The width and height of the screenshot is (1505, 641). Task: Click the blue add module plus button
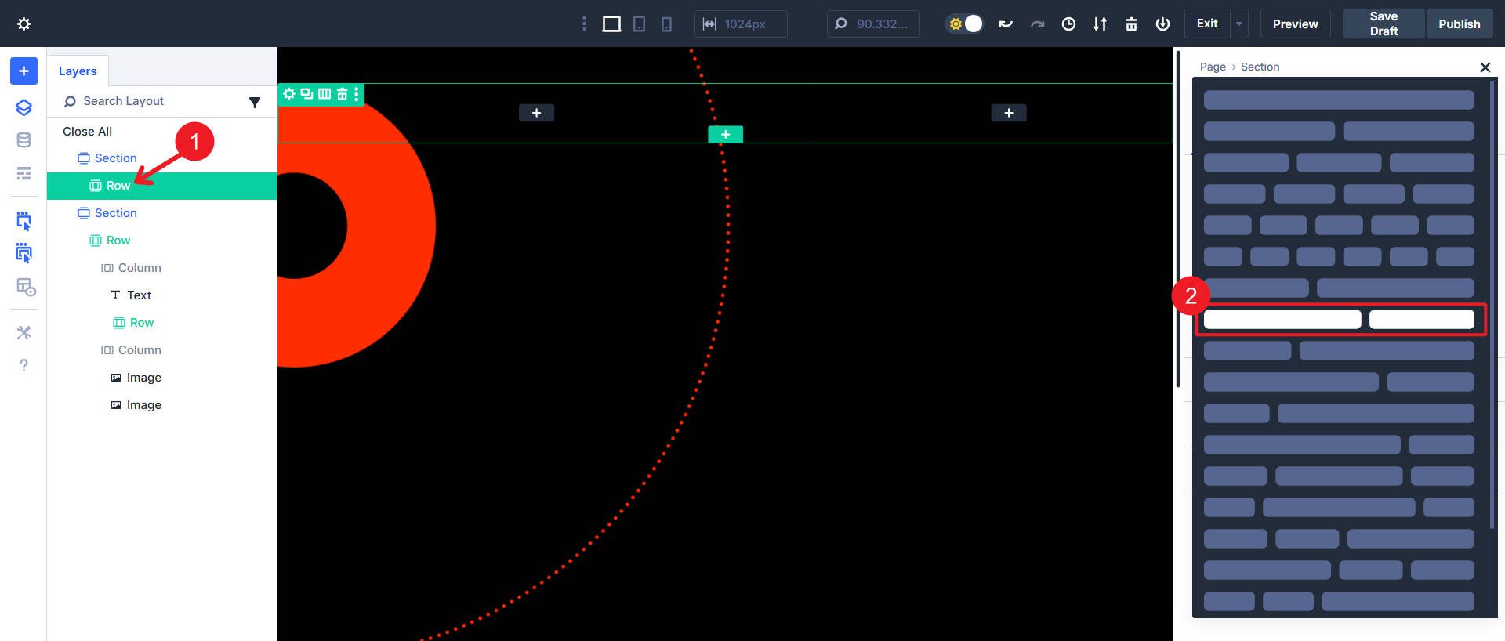pyautogui.click(x=24, y=71)
